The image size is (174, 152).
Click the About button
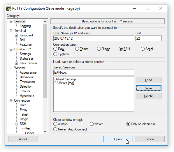tap(23, 139)
